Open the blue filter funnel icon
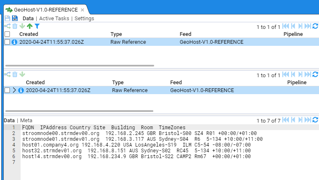The height and width of the screenshot is (180, 319). pyautogui.click(x=37, y=26)
